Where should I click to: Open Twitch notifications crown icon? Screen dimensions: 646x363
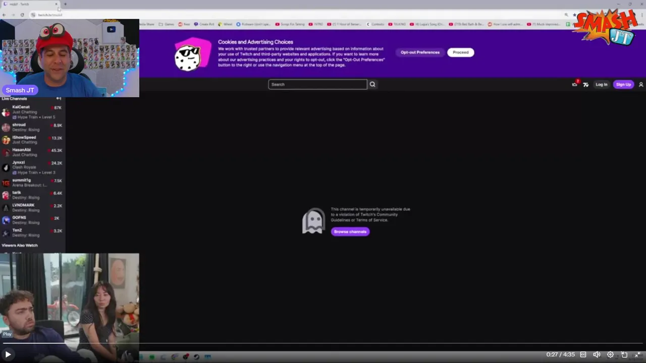point(574,84)
